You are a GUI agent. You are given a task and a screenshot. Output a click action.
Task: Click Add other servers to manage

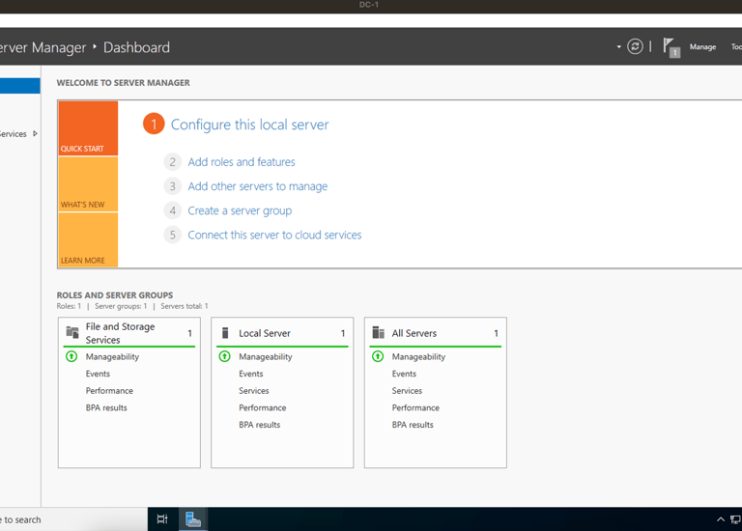tap(257, 186)
